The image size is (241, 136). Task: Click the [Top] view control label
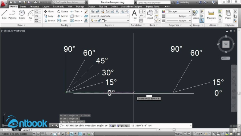(x=7, y=31)
